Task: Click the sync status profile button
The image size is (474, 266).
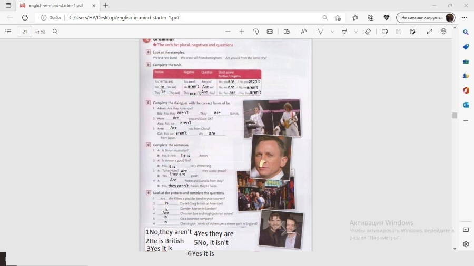Action: coord(427,17)
